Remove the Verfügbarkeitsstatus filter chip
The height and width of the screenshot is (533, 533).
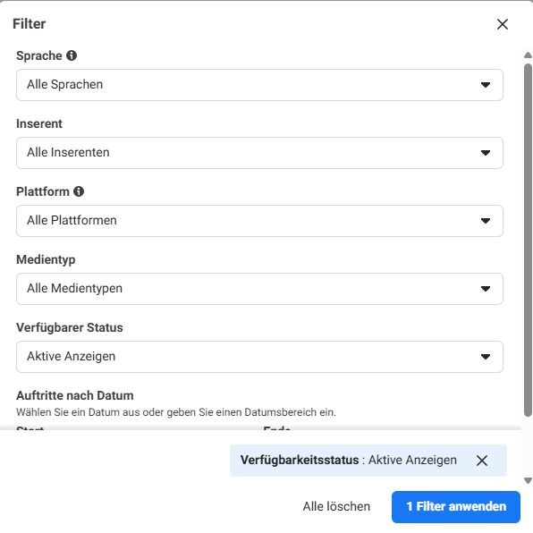(482, 461)
